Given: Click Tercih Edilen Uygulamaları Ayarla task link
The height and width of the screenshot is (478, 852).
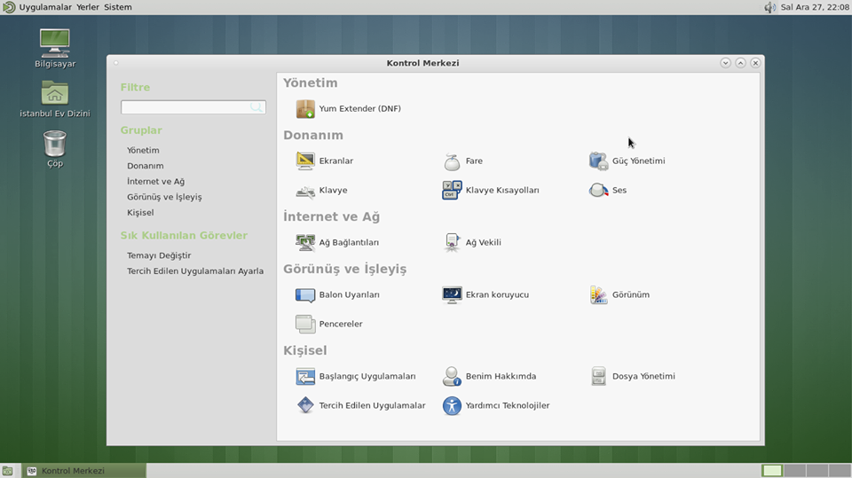Looking at the screenshot, I should [195, 271].
